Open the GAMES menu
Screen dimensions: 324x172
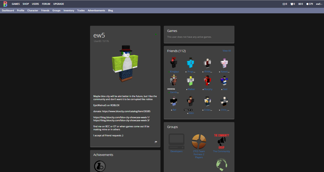click(x=16, y=4)
